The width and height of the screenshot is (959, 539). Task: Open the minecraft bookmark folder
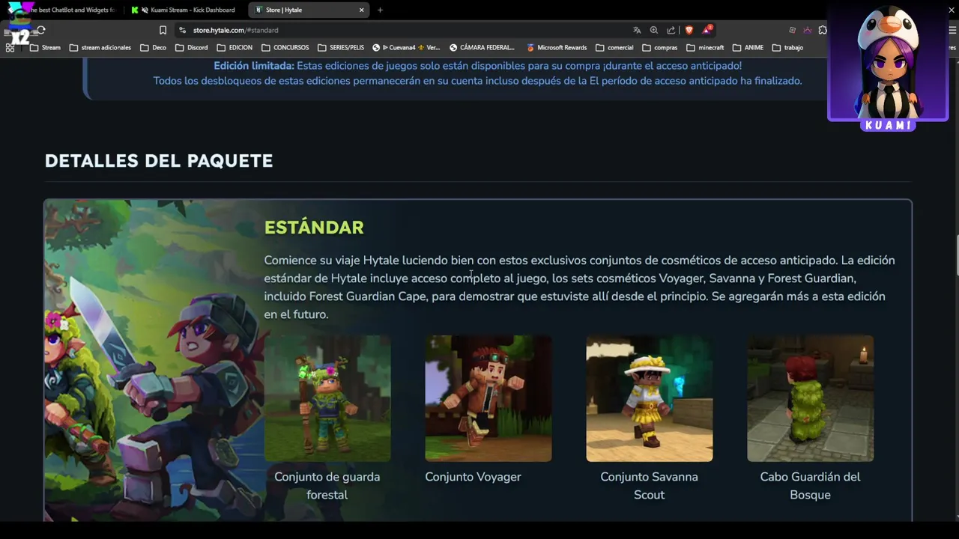pos(704,47)
